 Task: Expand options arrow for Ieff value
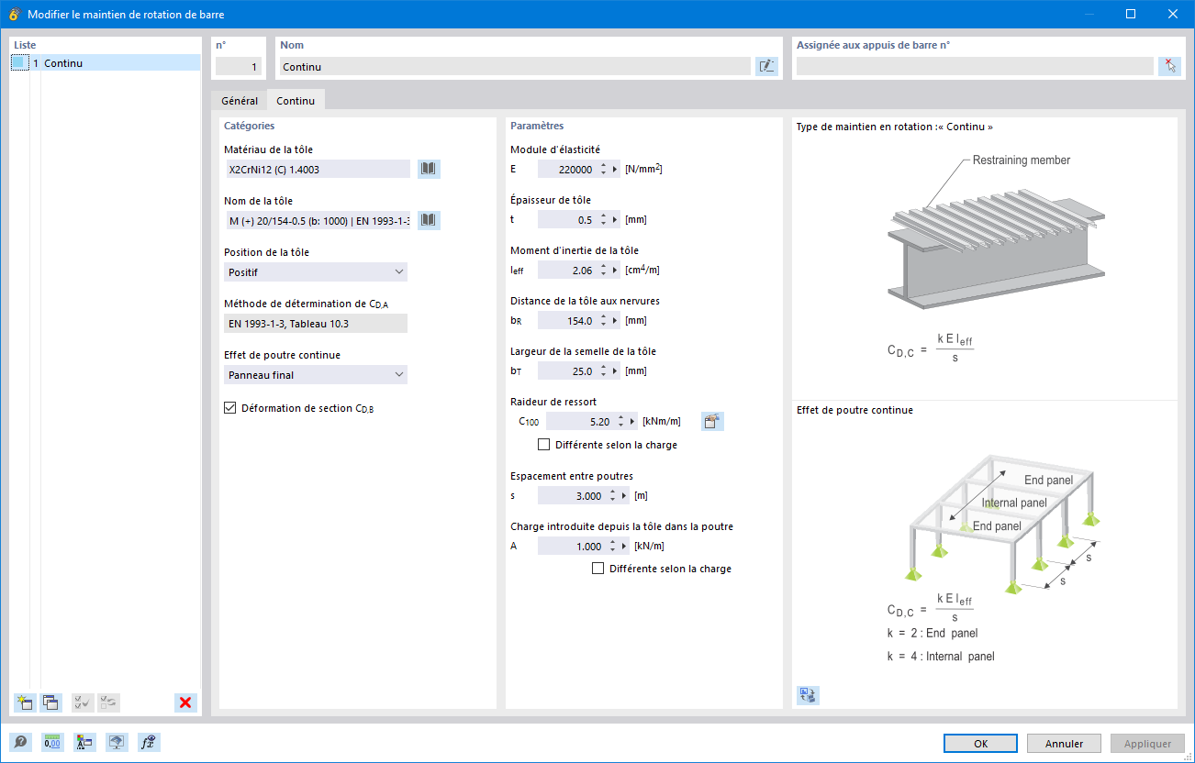coord(616,270)
